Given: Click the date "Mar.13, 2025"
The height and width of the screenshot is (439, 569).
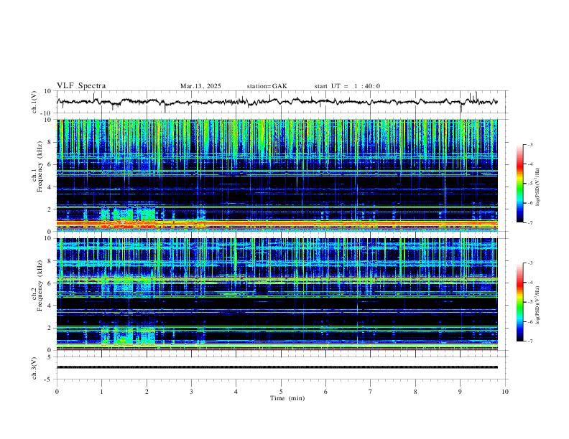Looking at the screenshot, I should [200, 86].
